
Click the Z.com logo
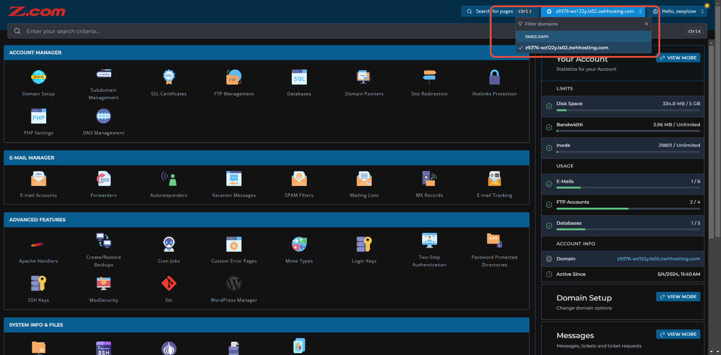click(x=37, y=12)
